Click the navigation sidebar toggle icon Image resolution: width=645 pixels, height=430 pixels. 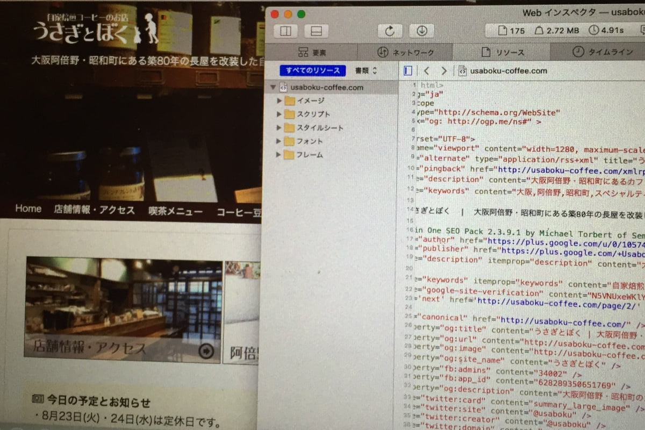408,70
